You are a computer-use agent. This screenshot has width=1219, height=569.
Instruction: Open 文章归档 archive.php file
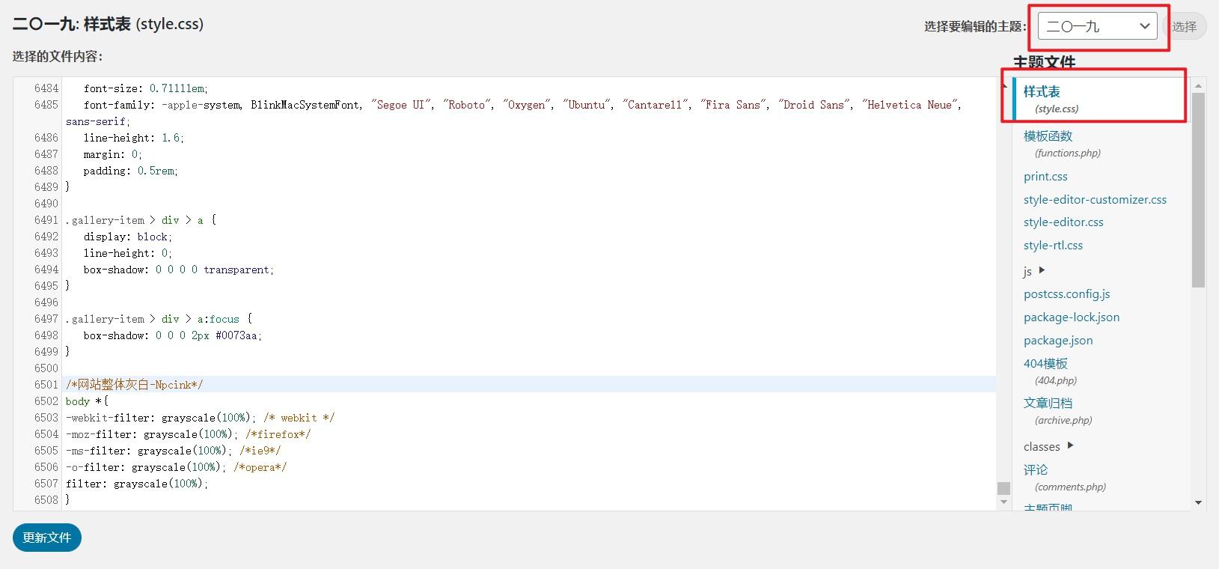coord(1048,404)
